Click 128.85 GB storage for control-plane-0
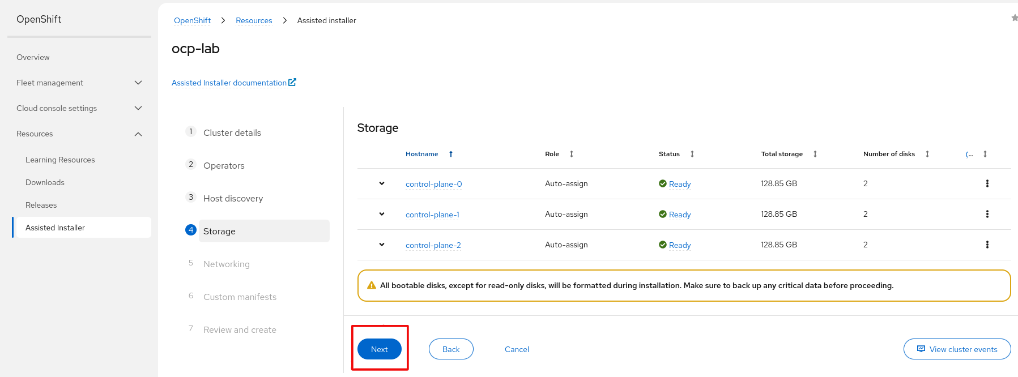This screenshot has height=377, width=1018. click(x=779, y=183)
